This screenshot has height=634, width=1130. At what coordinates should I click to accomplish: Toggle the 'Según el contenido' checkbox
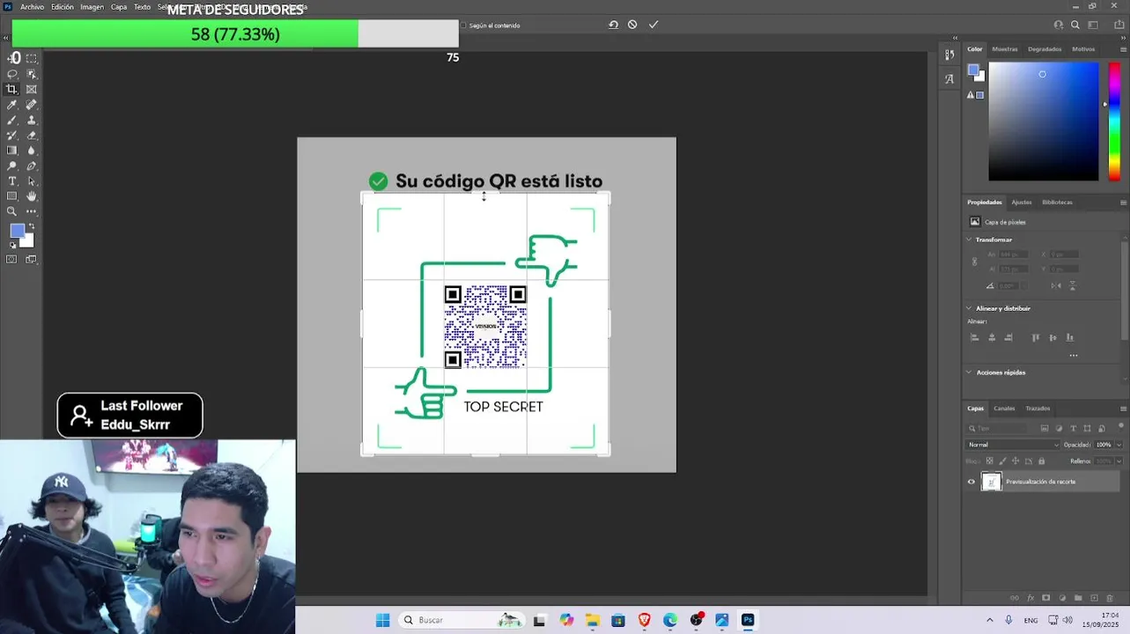(463, 26)
